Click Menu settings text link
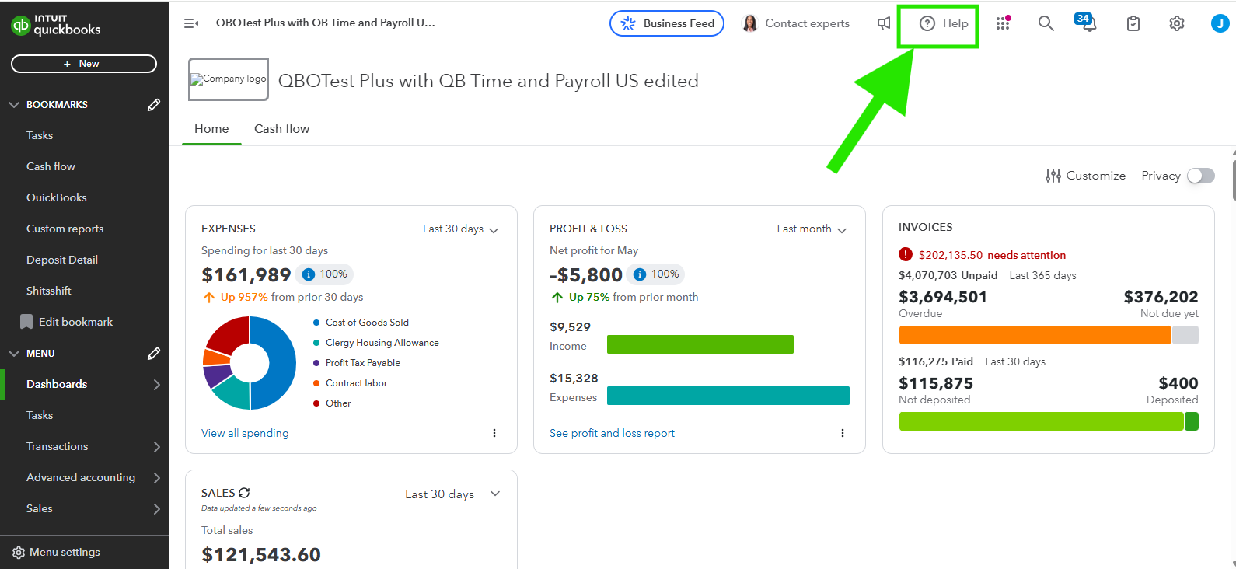1236x569 pixels. click(65, 552)
